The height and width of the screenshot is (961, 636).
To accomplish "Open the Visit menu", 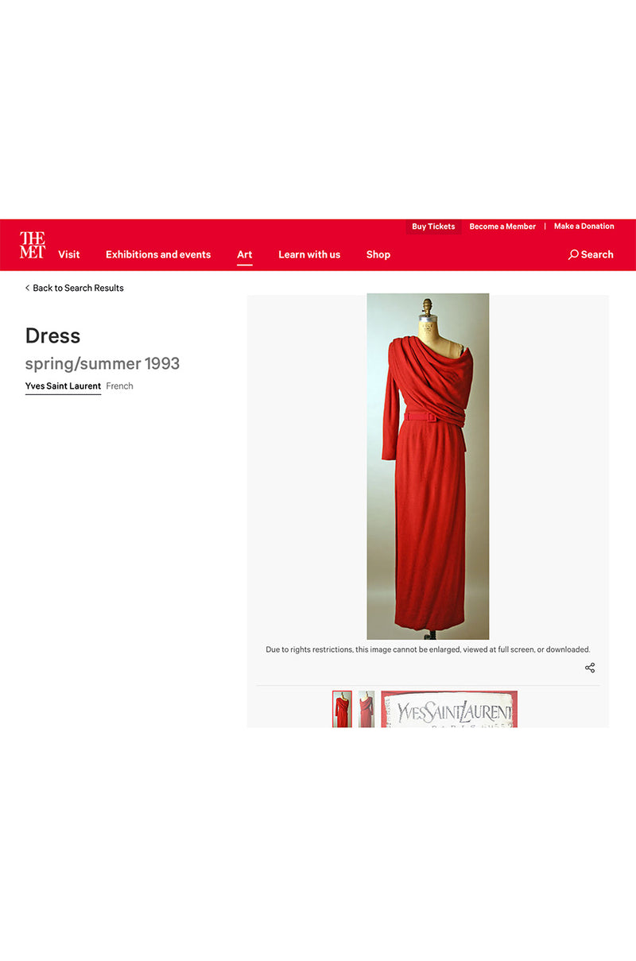I will tap(69, 254).
